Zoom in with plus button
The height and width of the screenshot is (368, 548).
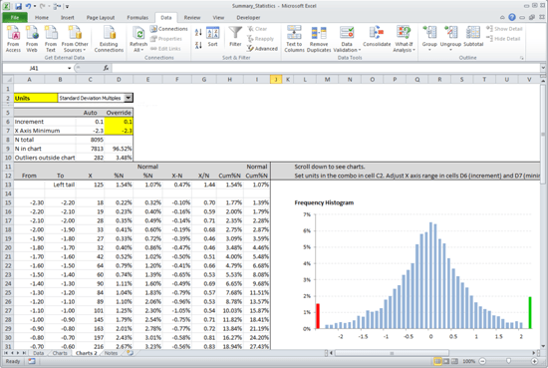534,361
